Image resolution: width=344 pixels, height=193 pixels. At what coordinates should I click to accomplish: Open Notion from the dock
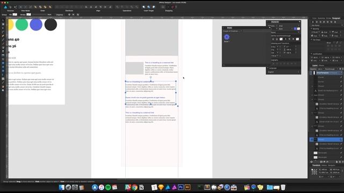point(141,187)
